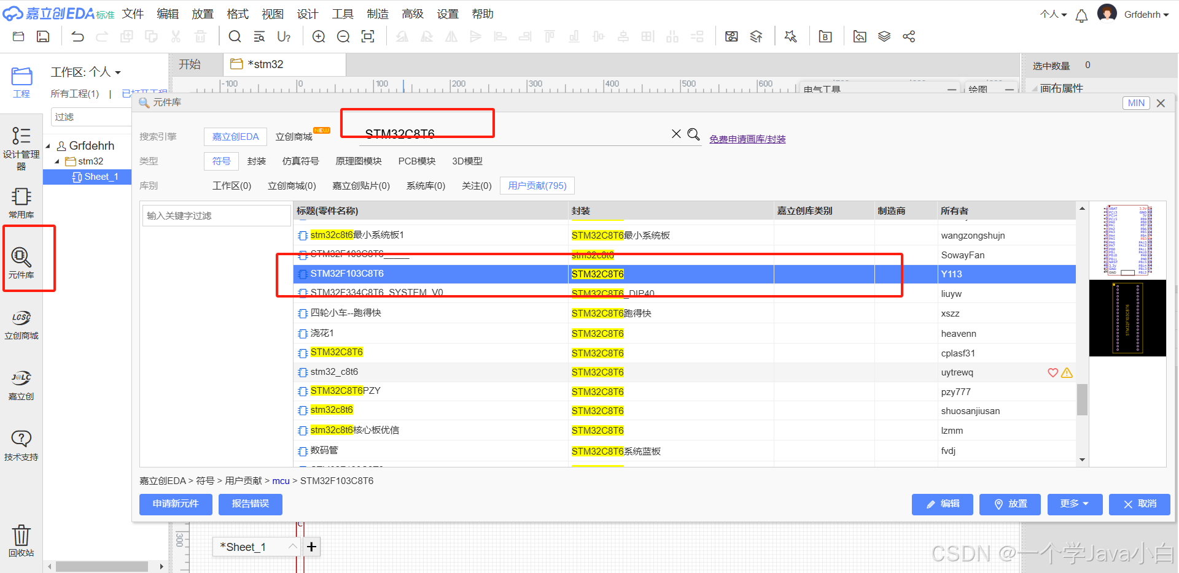
Task: Click the zoom in icon
Action: (x=319, y=37)
